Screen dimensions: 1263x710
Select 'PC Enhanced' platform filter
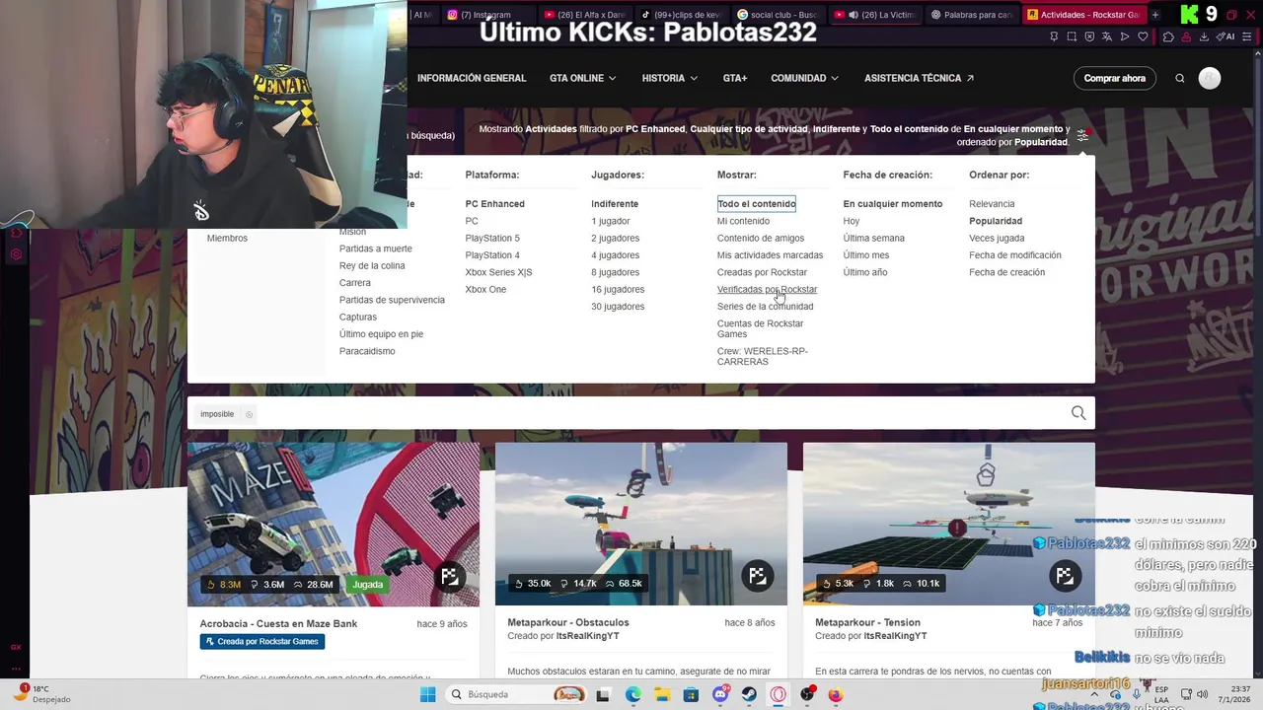point(494,204)
